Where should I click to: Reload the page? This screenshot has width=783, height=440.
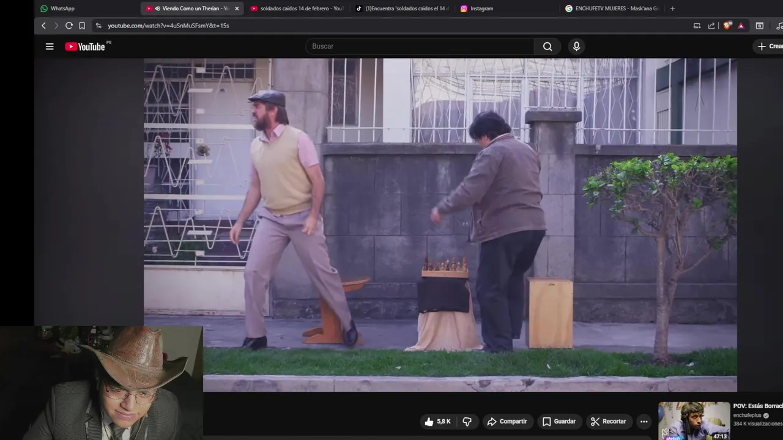[69, 26]
